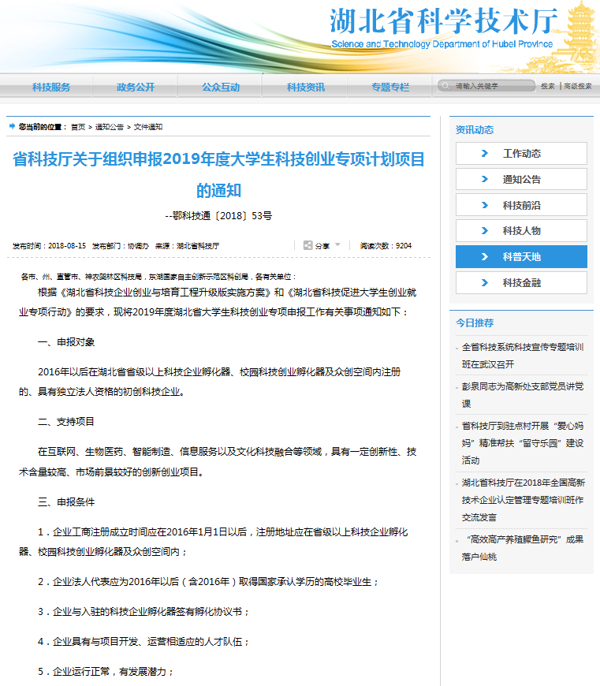Image resolution: width=600 pixels, height=686 pixels.
Task: Click white chevron icon beside 科普天地
Action: click(485, 257)
